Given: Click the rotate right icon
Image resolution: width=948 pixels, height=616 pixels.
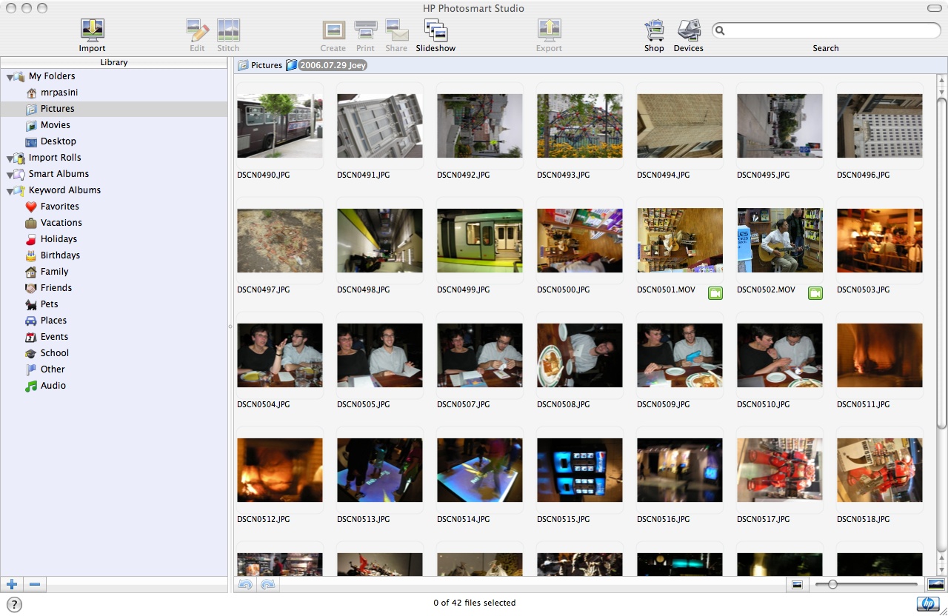Looking at the screenshot, I should 268,585.
